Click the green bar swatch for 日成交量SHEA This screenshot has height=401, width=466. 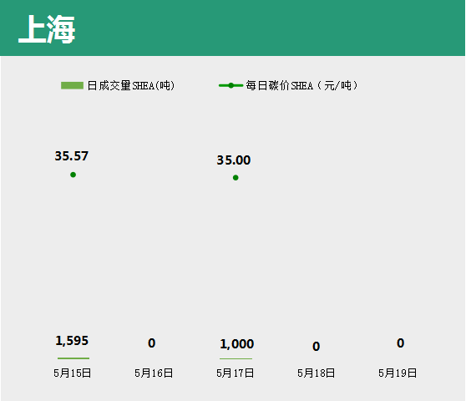tap(72, 85)
